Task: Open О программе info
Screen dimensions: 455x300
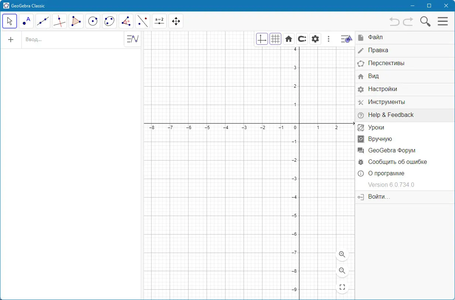Action: click(x=405, y=173)
